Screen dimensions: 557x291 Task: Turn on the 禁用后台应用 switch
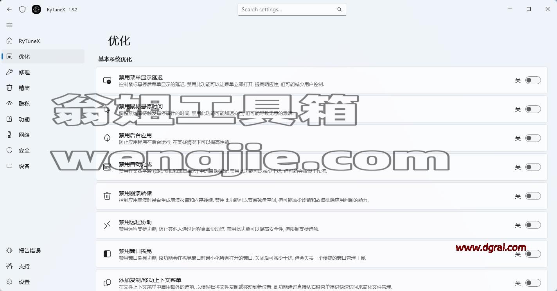[533, 138]
